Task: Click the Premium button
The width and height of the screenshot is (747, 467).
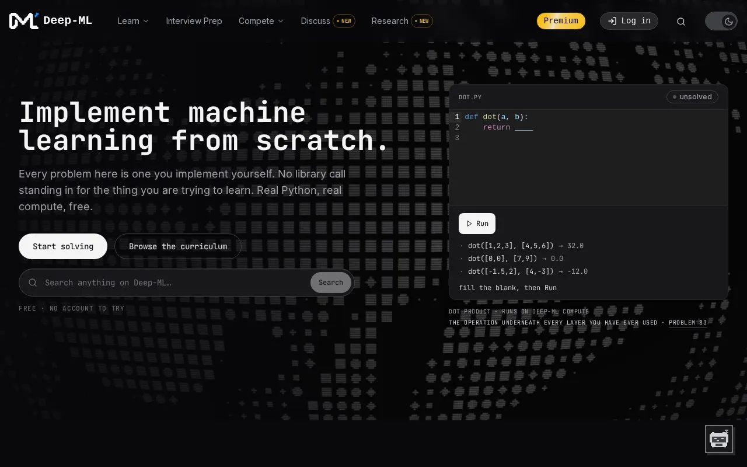Action: click(x=561, y=21)
